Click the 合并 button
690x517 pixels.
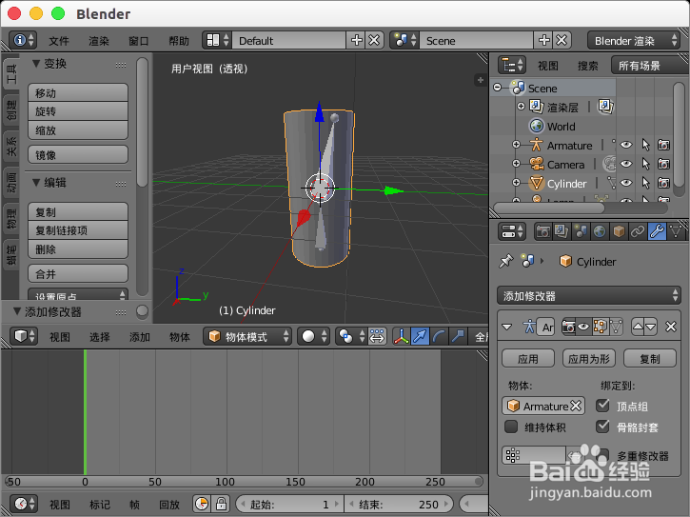click(x=78, y=274)
